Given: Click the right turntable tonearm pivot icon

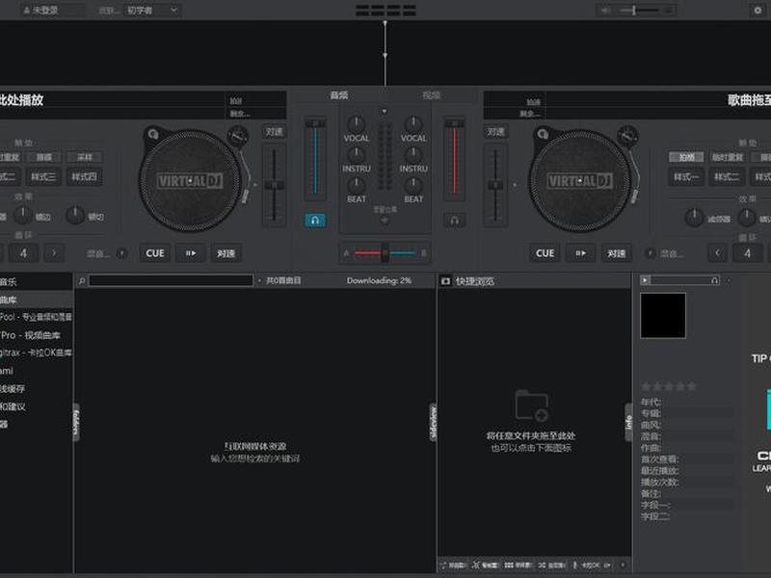Looking at the screenshot, I should pos(628,136).
